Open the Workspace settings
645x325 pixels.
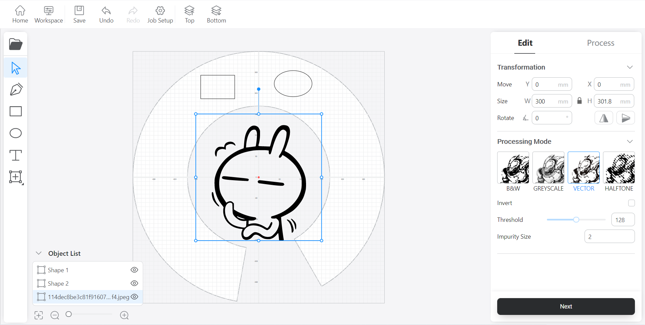pos(49,14)
